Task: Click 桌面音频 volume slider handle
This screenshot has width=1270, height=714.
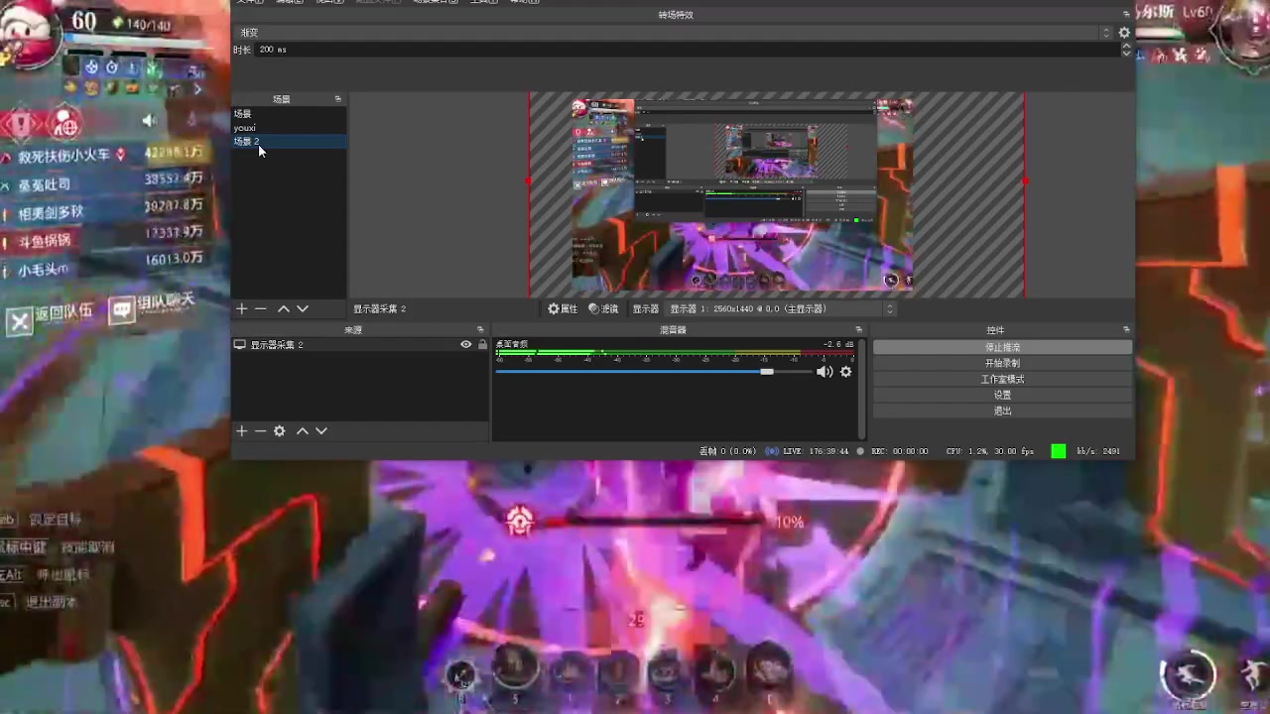Action: tap(767, 371)
